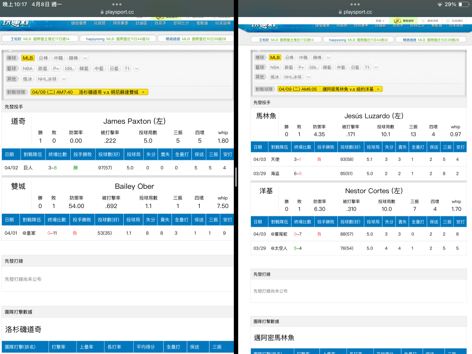Expand the 醉龍 account dropdown in right window

[x=380, y=21]
